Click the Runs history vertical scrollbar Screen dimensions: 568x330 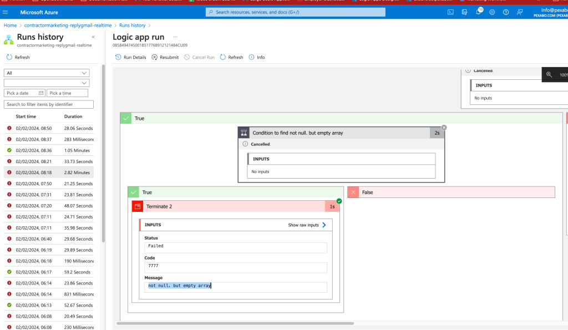(x=103, y=154)
